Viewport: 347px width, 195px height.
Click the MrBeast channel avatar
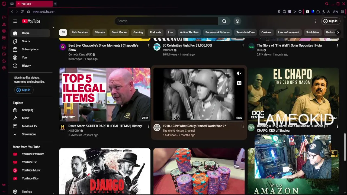(157, 47)
